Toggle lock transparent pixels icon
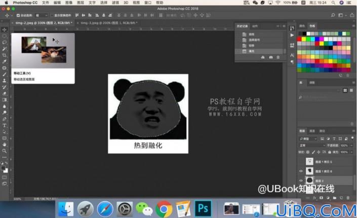The image size is (357, 218). pos(308,152)
